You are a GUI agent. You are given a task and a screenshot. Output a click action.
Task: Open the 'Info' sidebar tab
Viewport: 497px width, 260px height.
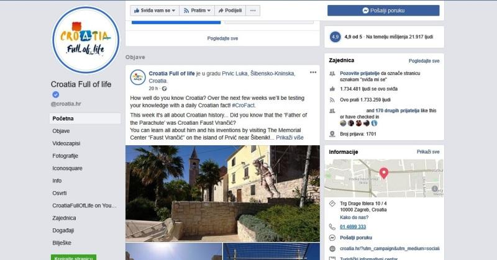click(x=57, y=181)
